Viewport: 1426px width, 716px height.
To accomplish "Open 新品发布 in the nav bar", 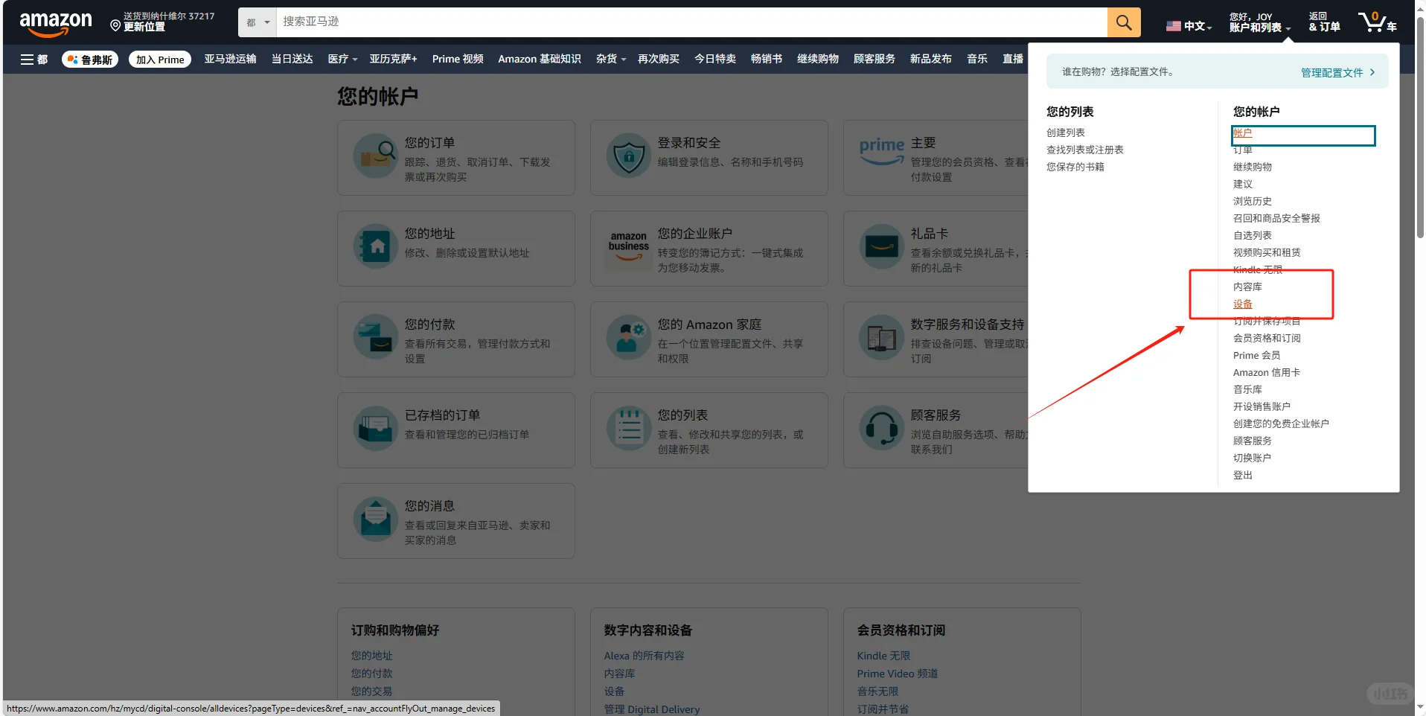I will [x=931, y=60].
